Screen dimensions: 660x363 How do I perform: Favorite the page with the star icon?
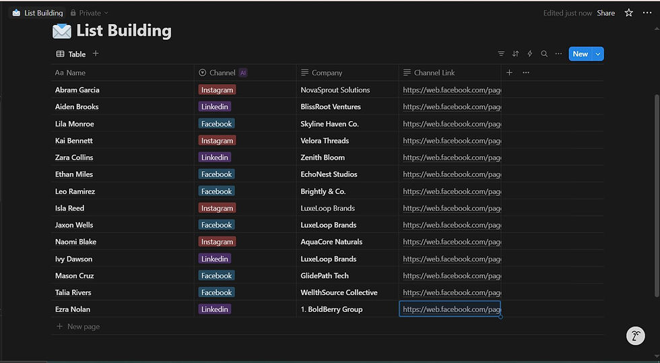point(629,13)
